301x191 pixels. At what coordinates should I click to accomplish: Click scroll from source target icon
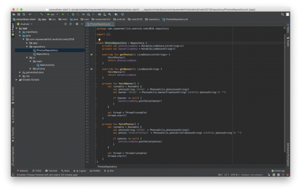pyautogui.click(x=65, y=24)
